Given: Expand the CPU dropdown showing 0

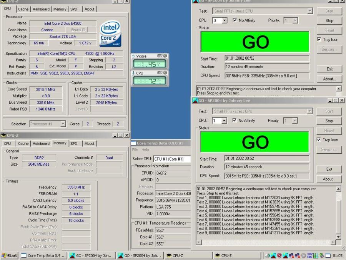Looking at the screenshot, I should click(x=225, y=20).
